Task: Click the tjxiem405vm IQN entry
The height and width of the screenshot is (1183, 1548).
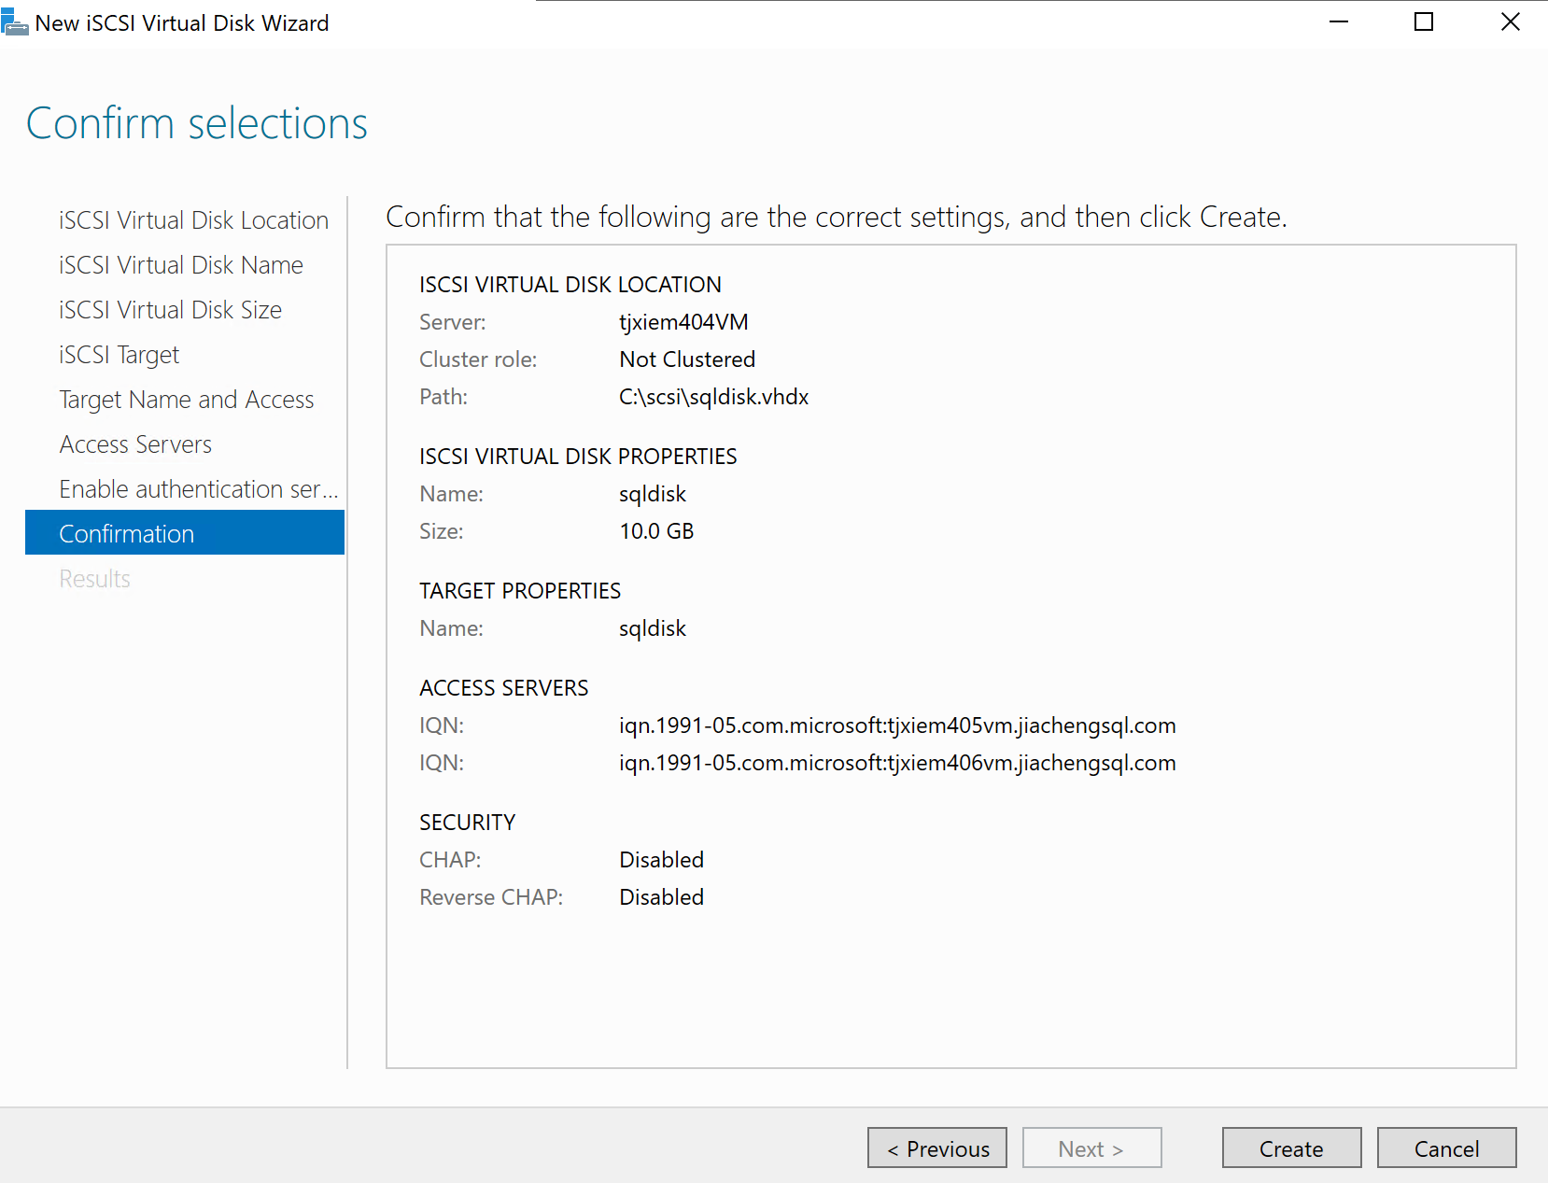Action: [x=896, y=725]
